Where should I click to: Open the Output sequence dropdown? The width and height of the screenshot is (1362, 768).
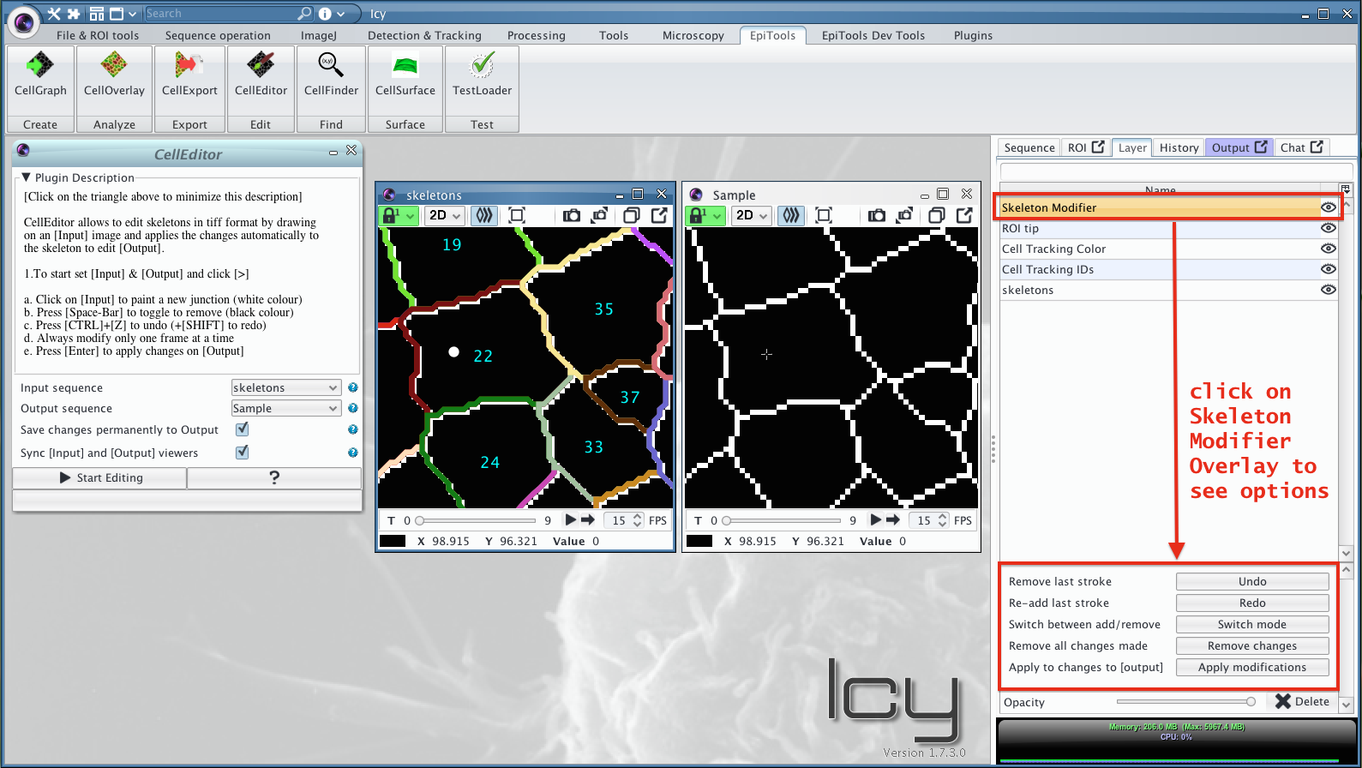[x=286, y=409]
